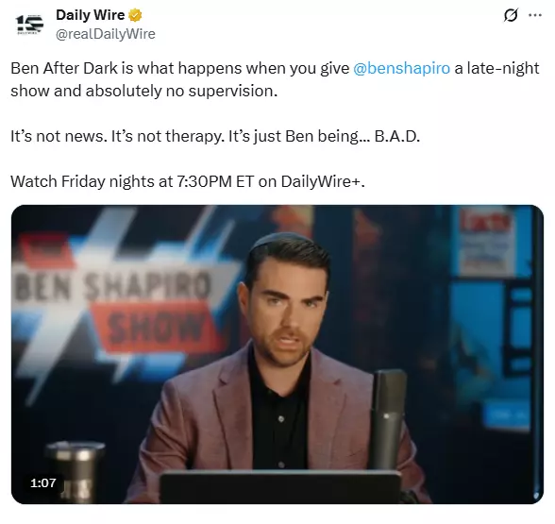The width and height of the screenshot is (555, 524).
Task: Open the post via 'Ben After Dark' text
Action: [x=64, y=68]
